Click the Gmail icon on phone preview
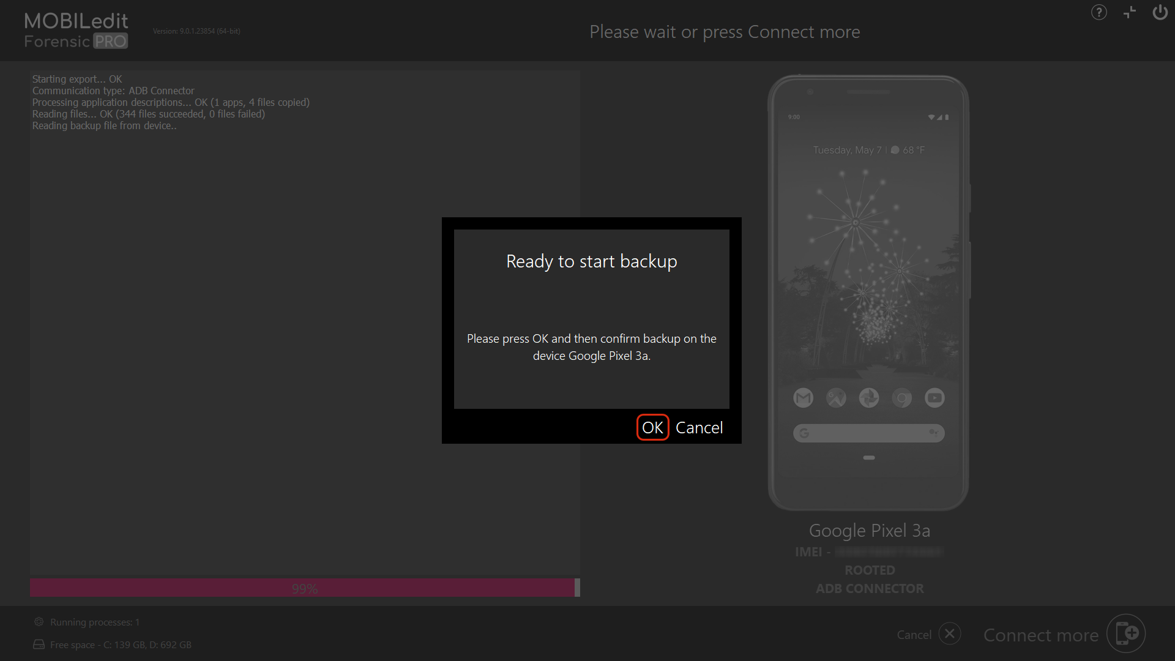 click(x=803, y=398)
